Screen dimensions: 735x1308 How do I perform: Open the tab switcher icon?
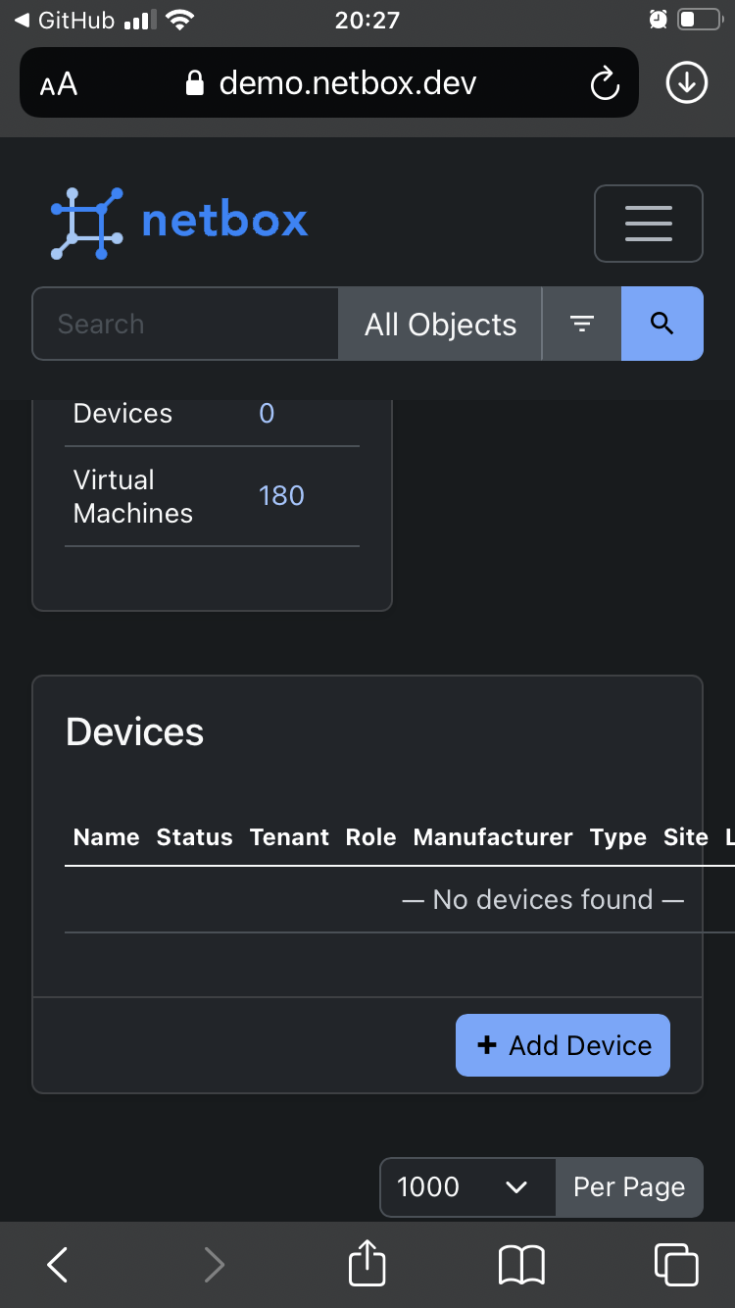pos(675,1264)
